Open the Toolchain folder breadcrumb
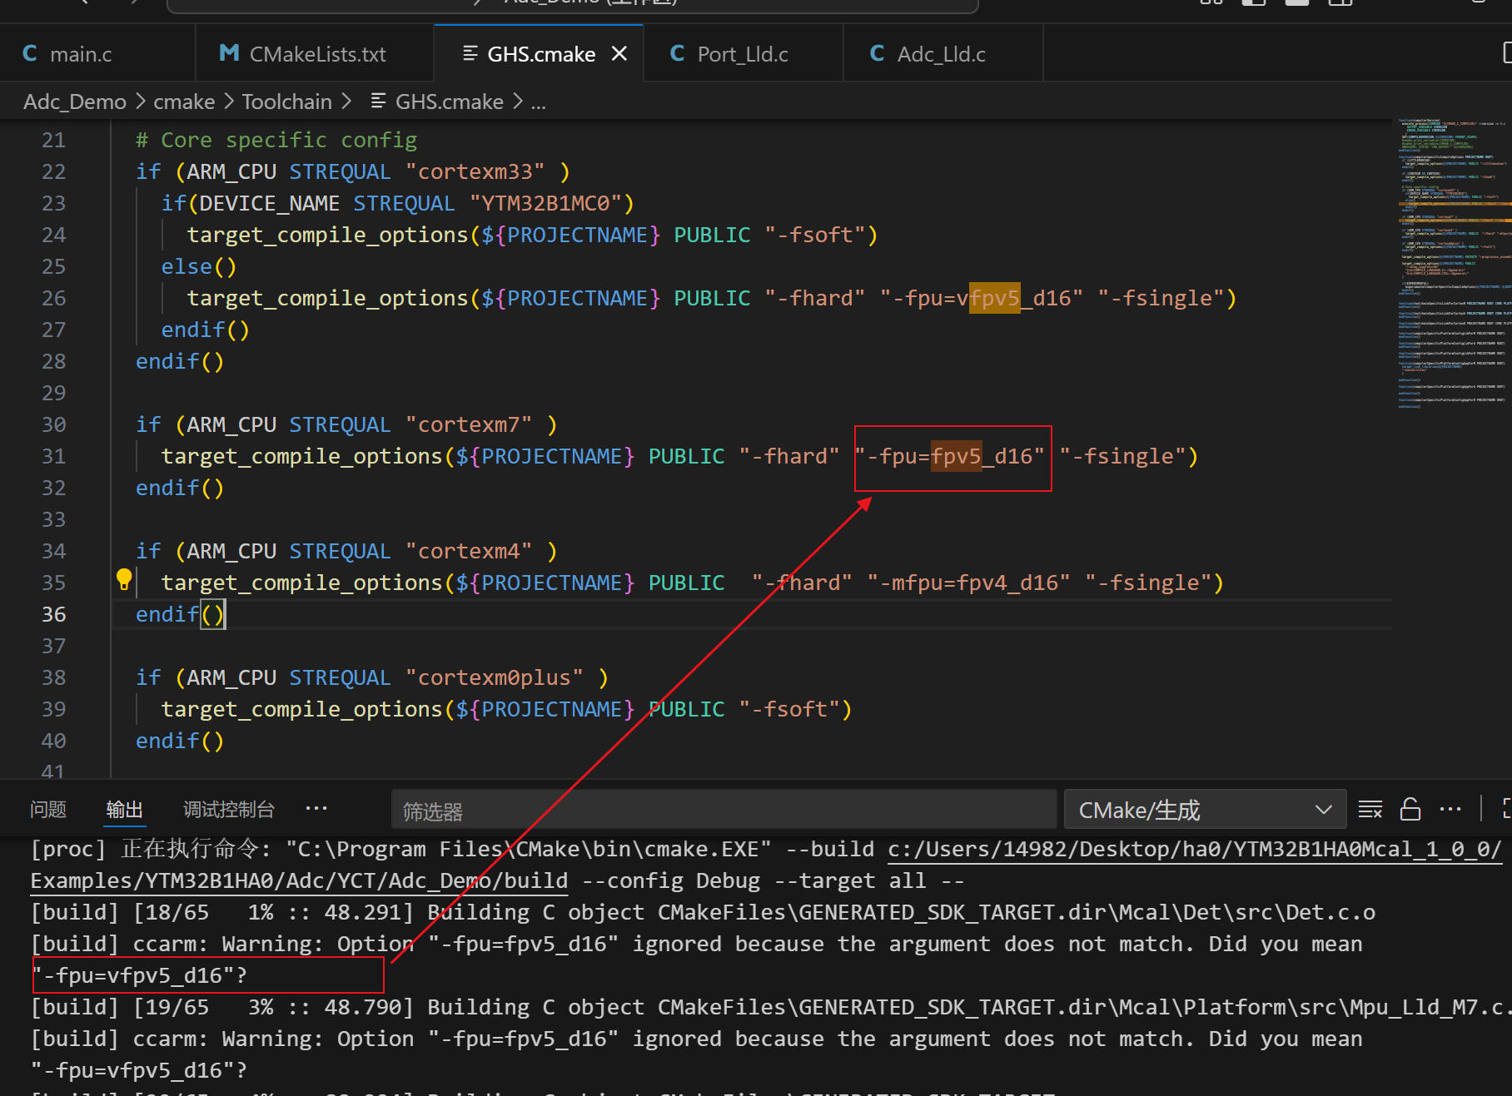This screenshot has width=1512, height=1096. 286,102
